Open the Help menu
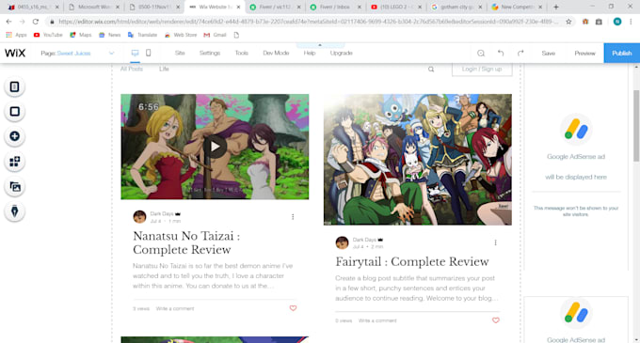The image size is (640, 343). point(310,53)
